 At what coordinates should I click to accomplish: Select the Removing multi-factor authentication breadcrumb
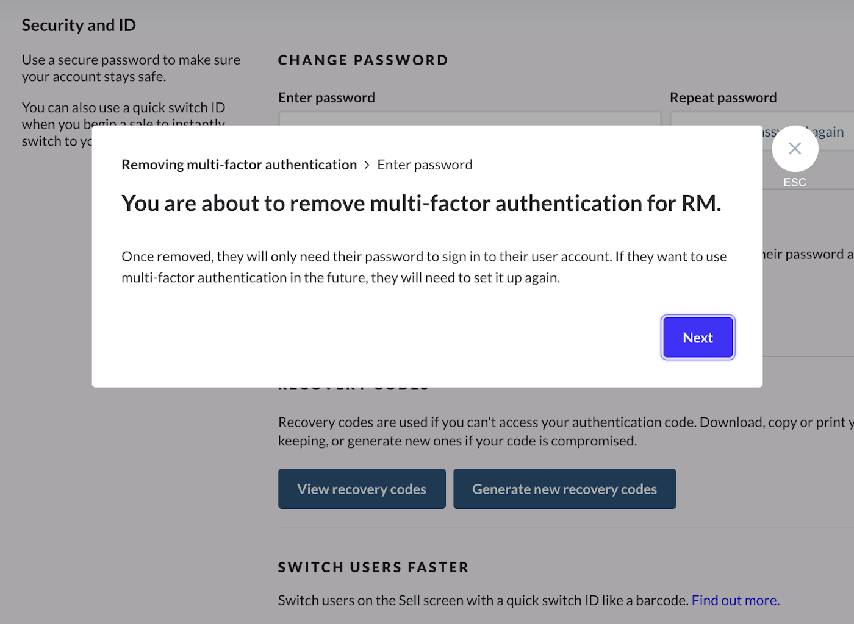[x=239, y=165]
